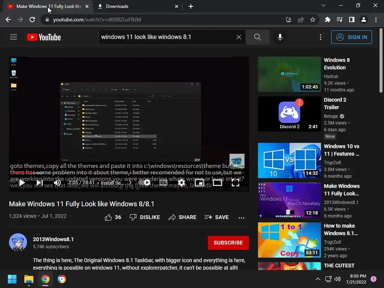Screen dimensions: 384x288
Task: Open 'Windows 8 Evolution' video thumbnail
Action: point(289,74)
